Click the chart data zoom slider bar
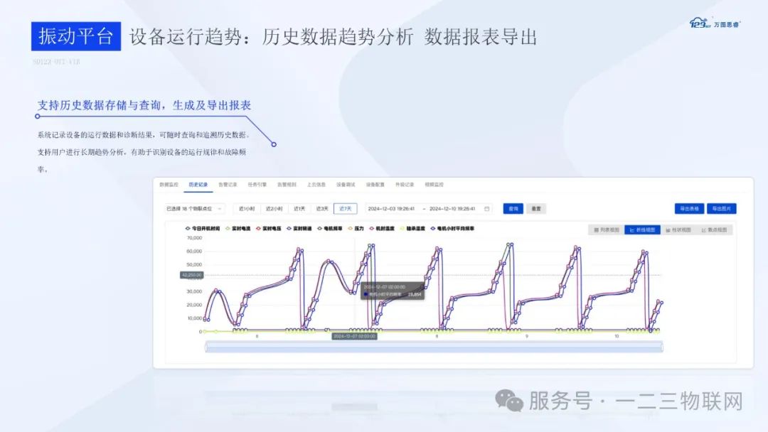 (434, 347)
